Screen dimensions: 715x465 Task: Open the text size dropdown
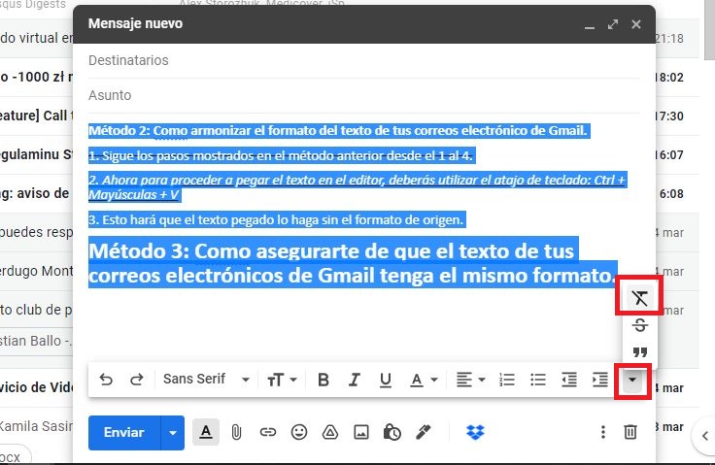[x=282, y=380]
